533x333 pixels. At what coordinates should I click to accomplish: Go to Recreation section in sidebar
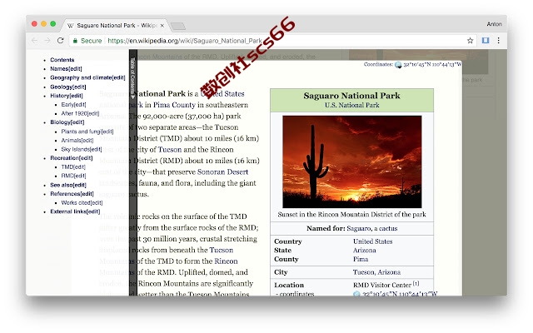tap(72, 157)
